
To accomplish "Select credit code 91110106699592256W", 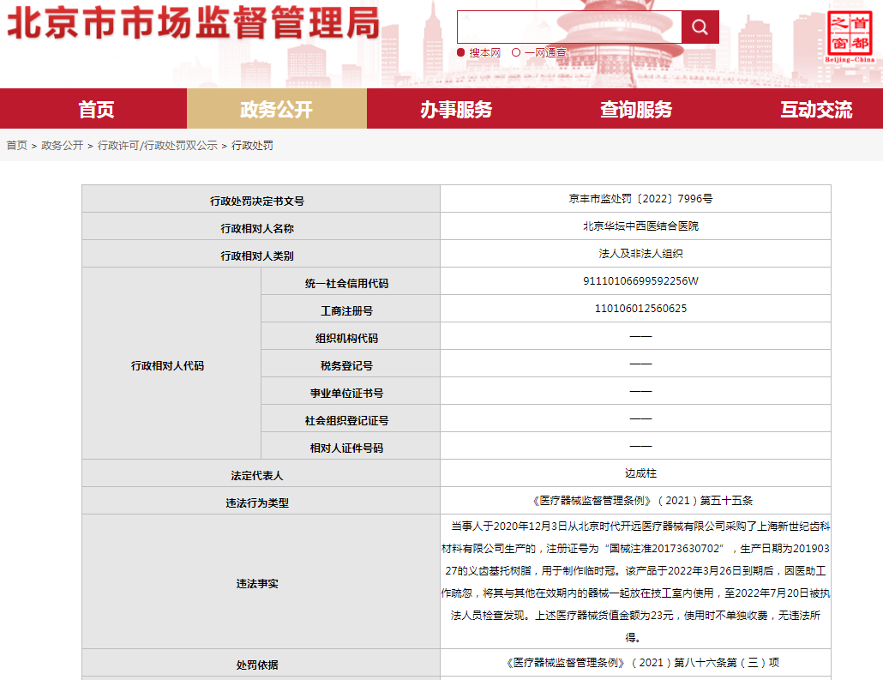I will point(640,280).
